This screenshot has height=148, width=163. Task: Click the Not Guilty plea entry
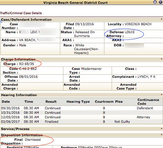click(122, 122)
